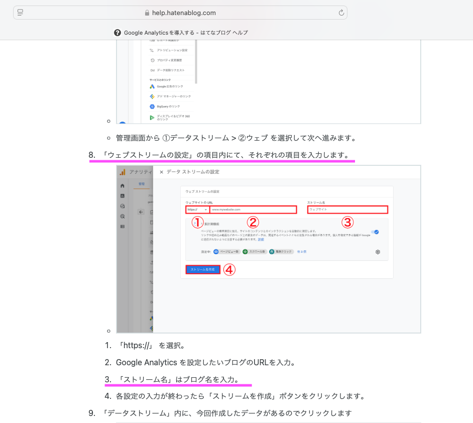Open 'アトリビューション設定' menu item
This screenshot has width=473, height=423.
click(x=172, y=50)
